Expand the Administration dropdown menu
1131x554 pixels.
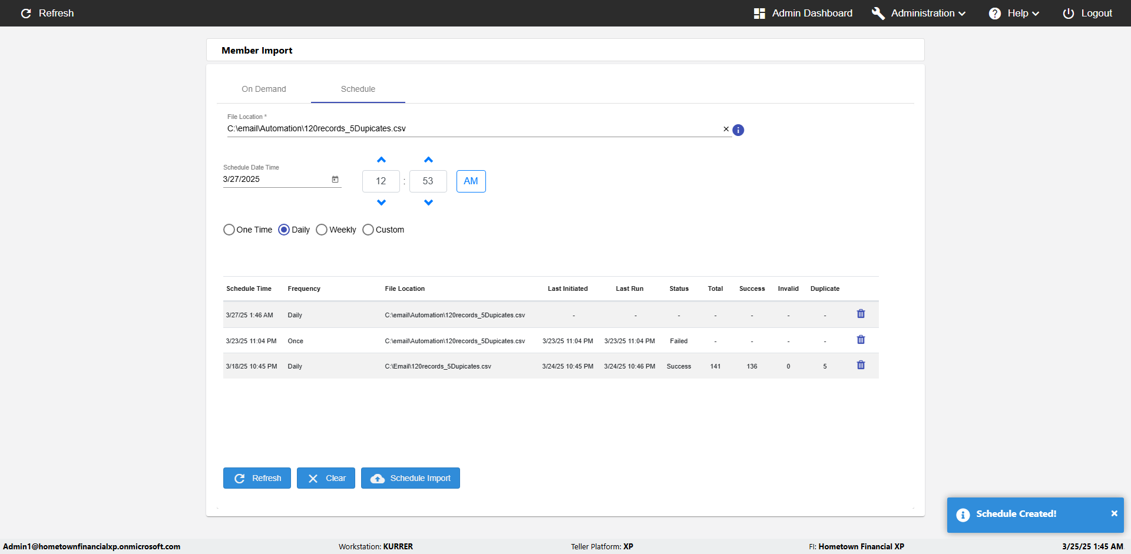(918, 14)
